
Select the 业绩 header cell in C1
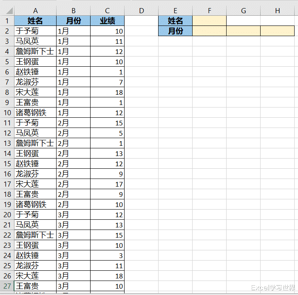pyautogui.click(x=108, y=21)
